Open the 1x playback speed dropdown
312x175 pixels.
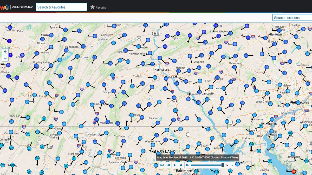coord(229,165)
